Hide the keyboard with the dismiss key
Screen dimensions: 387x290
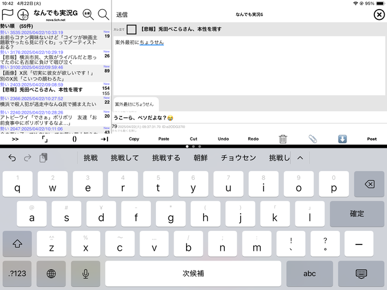click(x=361, y=274)
